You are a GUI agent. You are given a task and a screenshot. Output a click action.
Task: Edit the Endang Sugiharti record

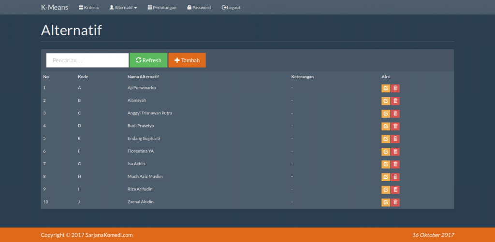point(386,139)
